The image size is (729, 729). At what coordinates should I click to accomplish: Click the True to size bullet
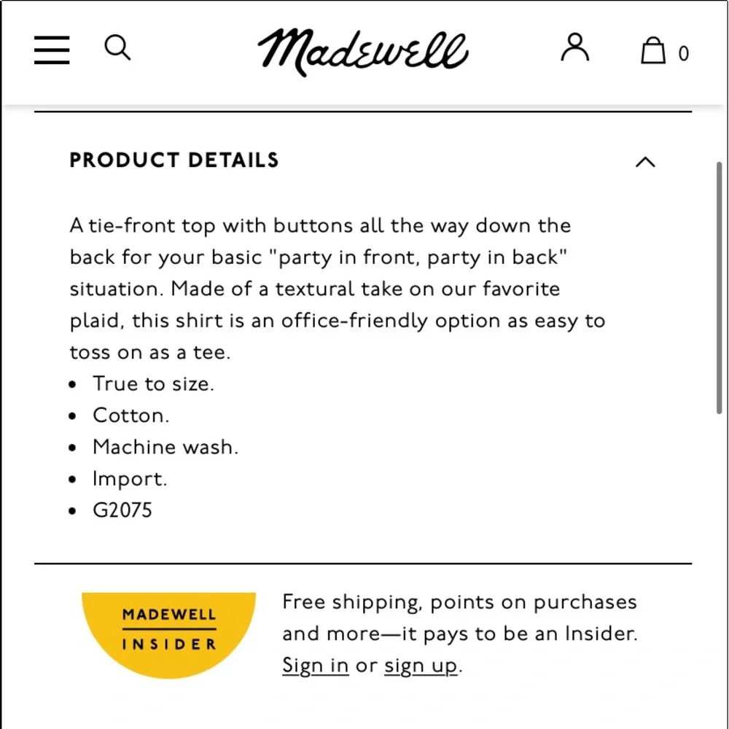[x=153, y=384]
